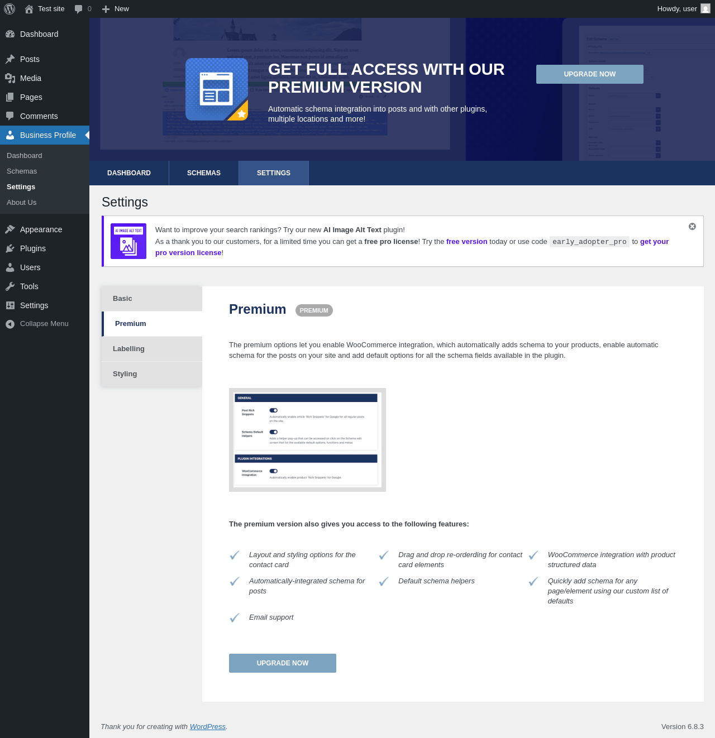Image resolution: width=715 pixels, height=738 pixels.
Task: Open the DASHBOARD tab in plugin header
Action: point(129,173)
